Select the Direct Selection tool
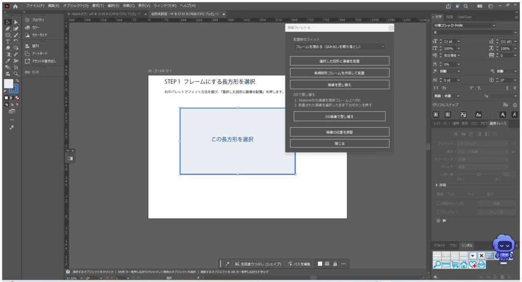Screen dimensions: 522x282 tap(16, 22)
